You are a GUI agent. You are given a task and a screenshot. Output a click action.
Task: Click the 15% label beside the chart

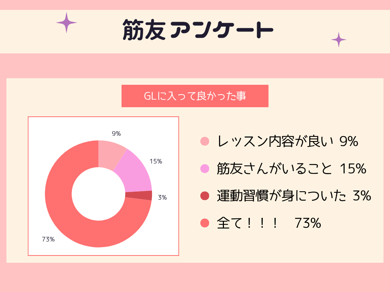pyautogui.click(x=156, y=161)
